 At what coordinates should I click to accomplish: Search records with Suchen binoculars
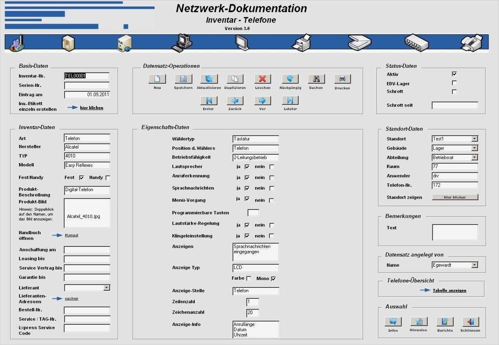click(316, 79)
